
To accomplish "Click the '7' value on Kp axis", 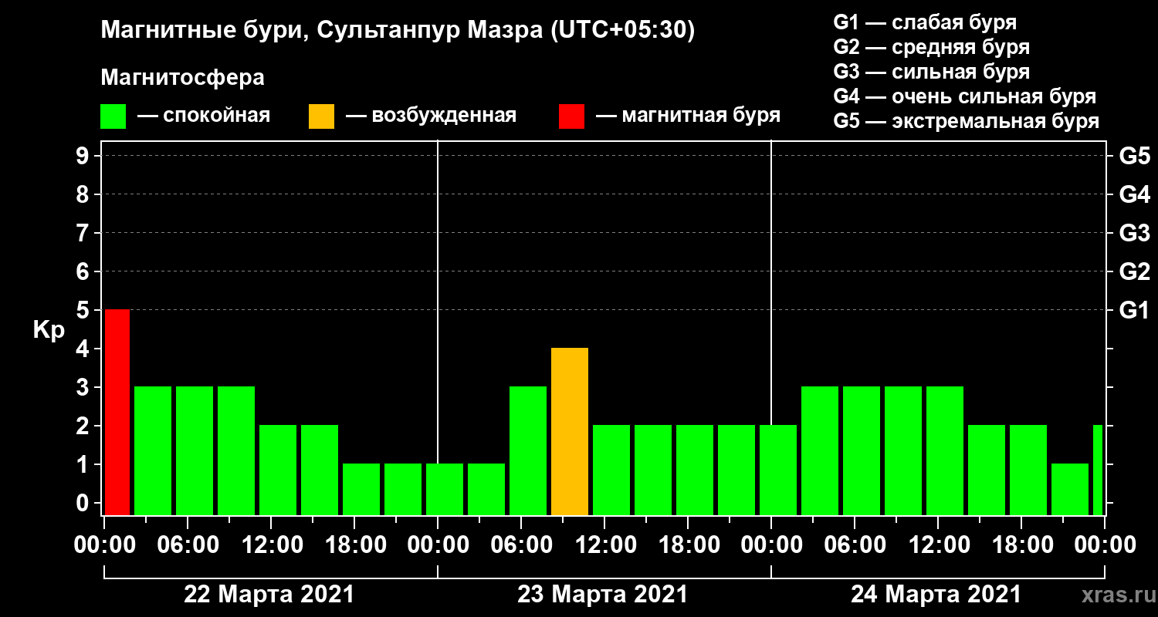I will (84, 234).
